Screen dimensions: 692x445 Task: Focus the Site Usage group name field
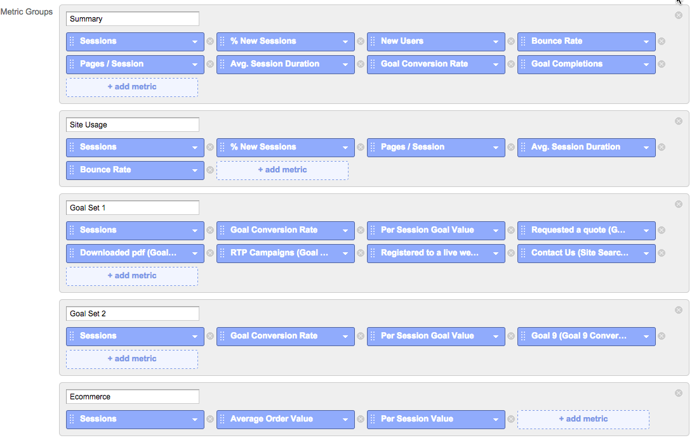tap(133, 125)
